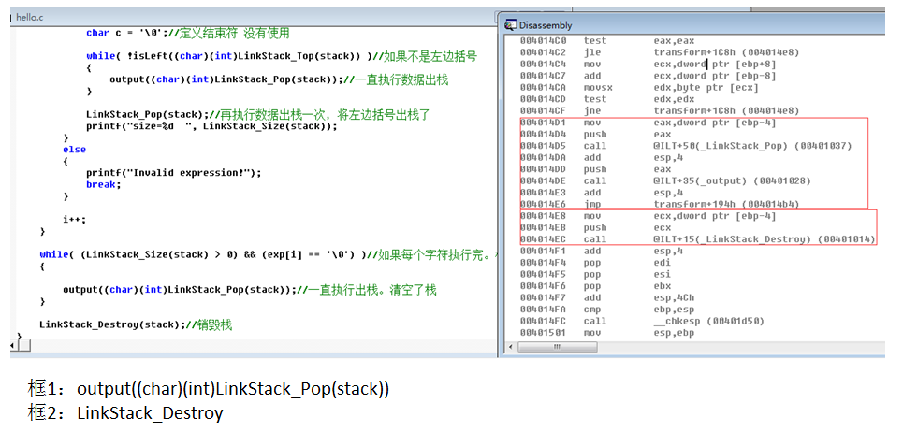The height and width of the screenshot is (447, 903).
Task: Click caption starting with 框1: output
Action: pyautogui.click(x=209, y=389)
